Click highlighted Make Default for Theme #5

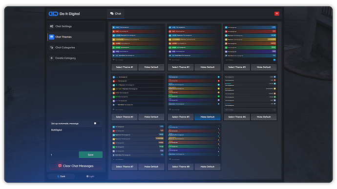click(208, 117)
